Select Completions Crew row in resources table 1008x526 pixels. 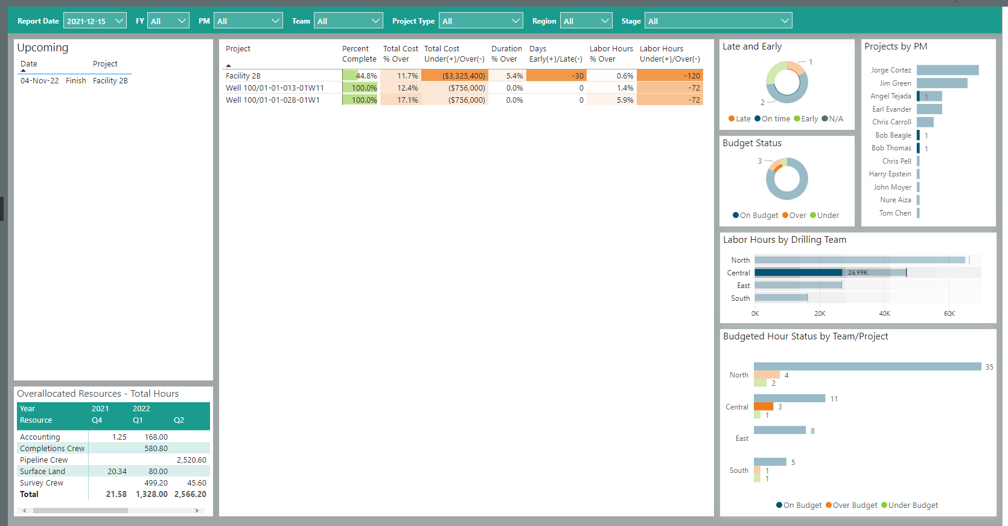click(x=53, y=449)
